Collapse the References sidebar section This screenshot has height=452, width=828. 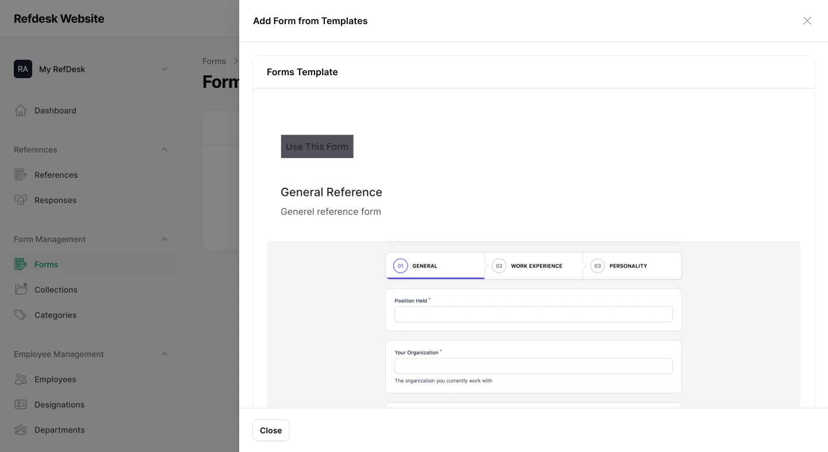(164, 149)
